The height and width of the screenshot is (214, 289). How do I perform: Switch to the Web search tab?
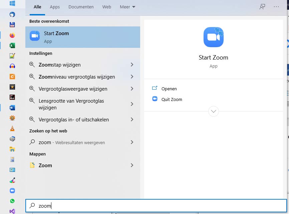[x=107, y=7]
